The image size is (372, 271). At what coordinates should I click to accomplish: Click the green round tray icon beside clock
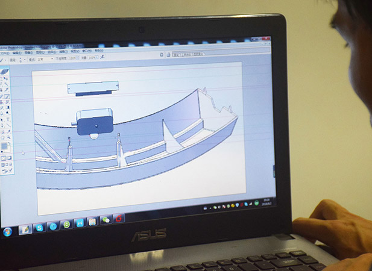pyautogui.click(x=256, y=203)
